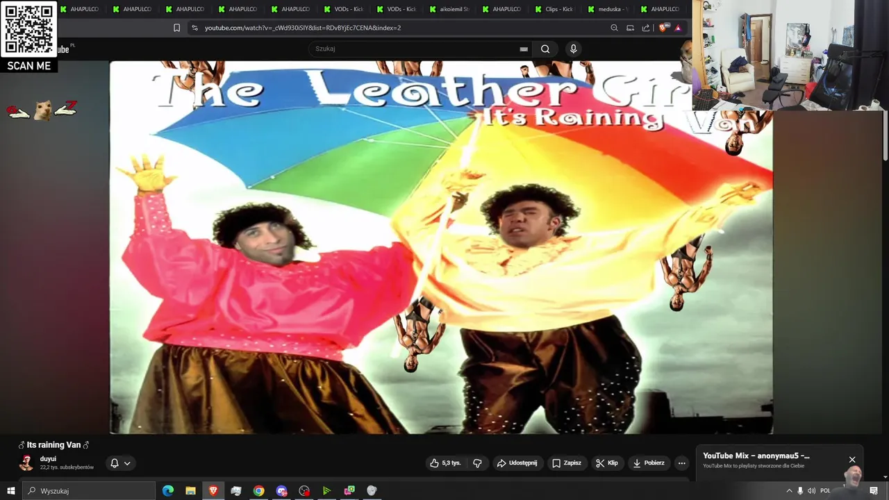Image resolution: width=889 pixels, height=500 pixels.
Task: Click the Klip clip button
Action: coord(606,463)
